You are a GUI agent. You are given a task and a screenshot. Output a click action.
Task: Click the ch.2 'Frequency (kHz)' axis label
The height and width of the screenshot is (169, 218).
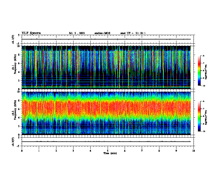[15, 110]
